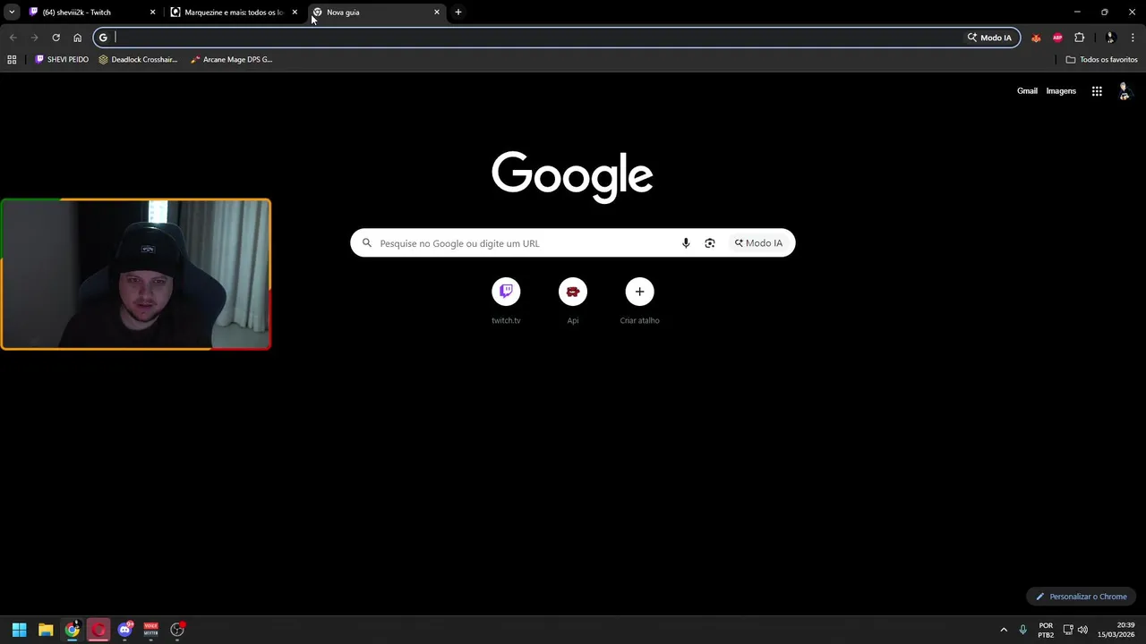The image size is (1146, 644).
Task: Switch to the sheviii2k Twitch tab
Action: (x=90, y=13)
